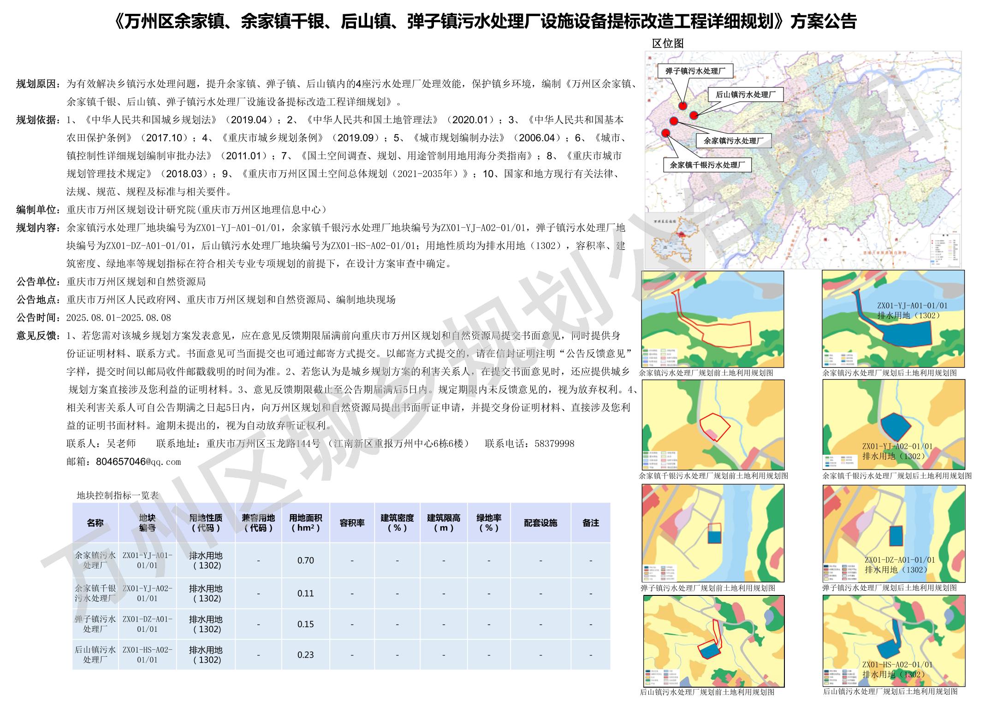Screen dimensions: 991x701
Task: Open the 弹子镇污水处理厂规划后土地利用规划图 thumbnail
Action: (894, 533)
